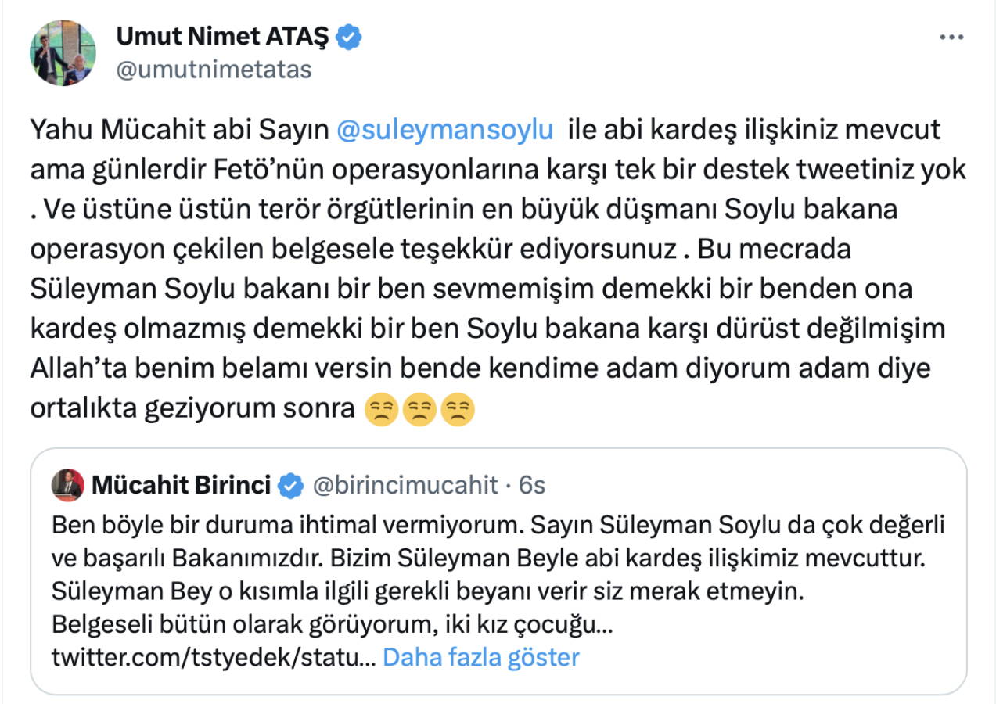This screenshot has height=704, width=996.
Task: Click verified badge beside Mücahit Birinci
Action: [x=290, y=486]
